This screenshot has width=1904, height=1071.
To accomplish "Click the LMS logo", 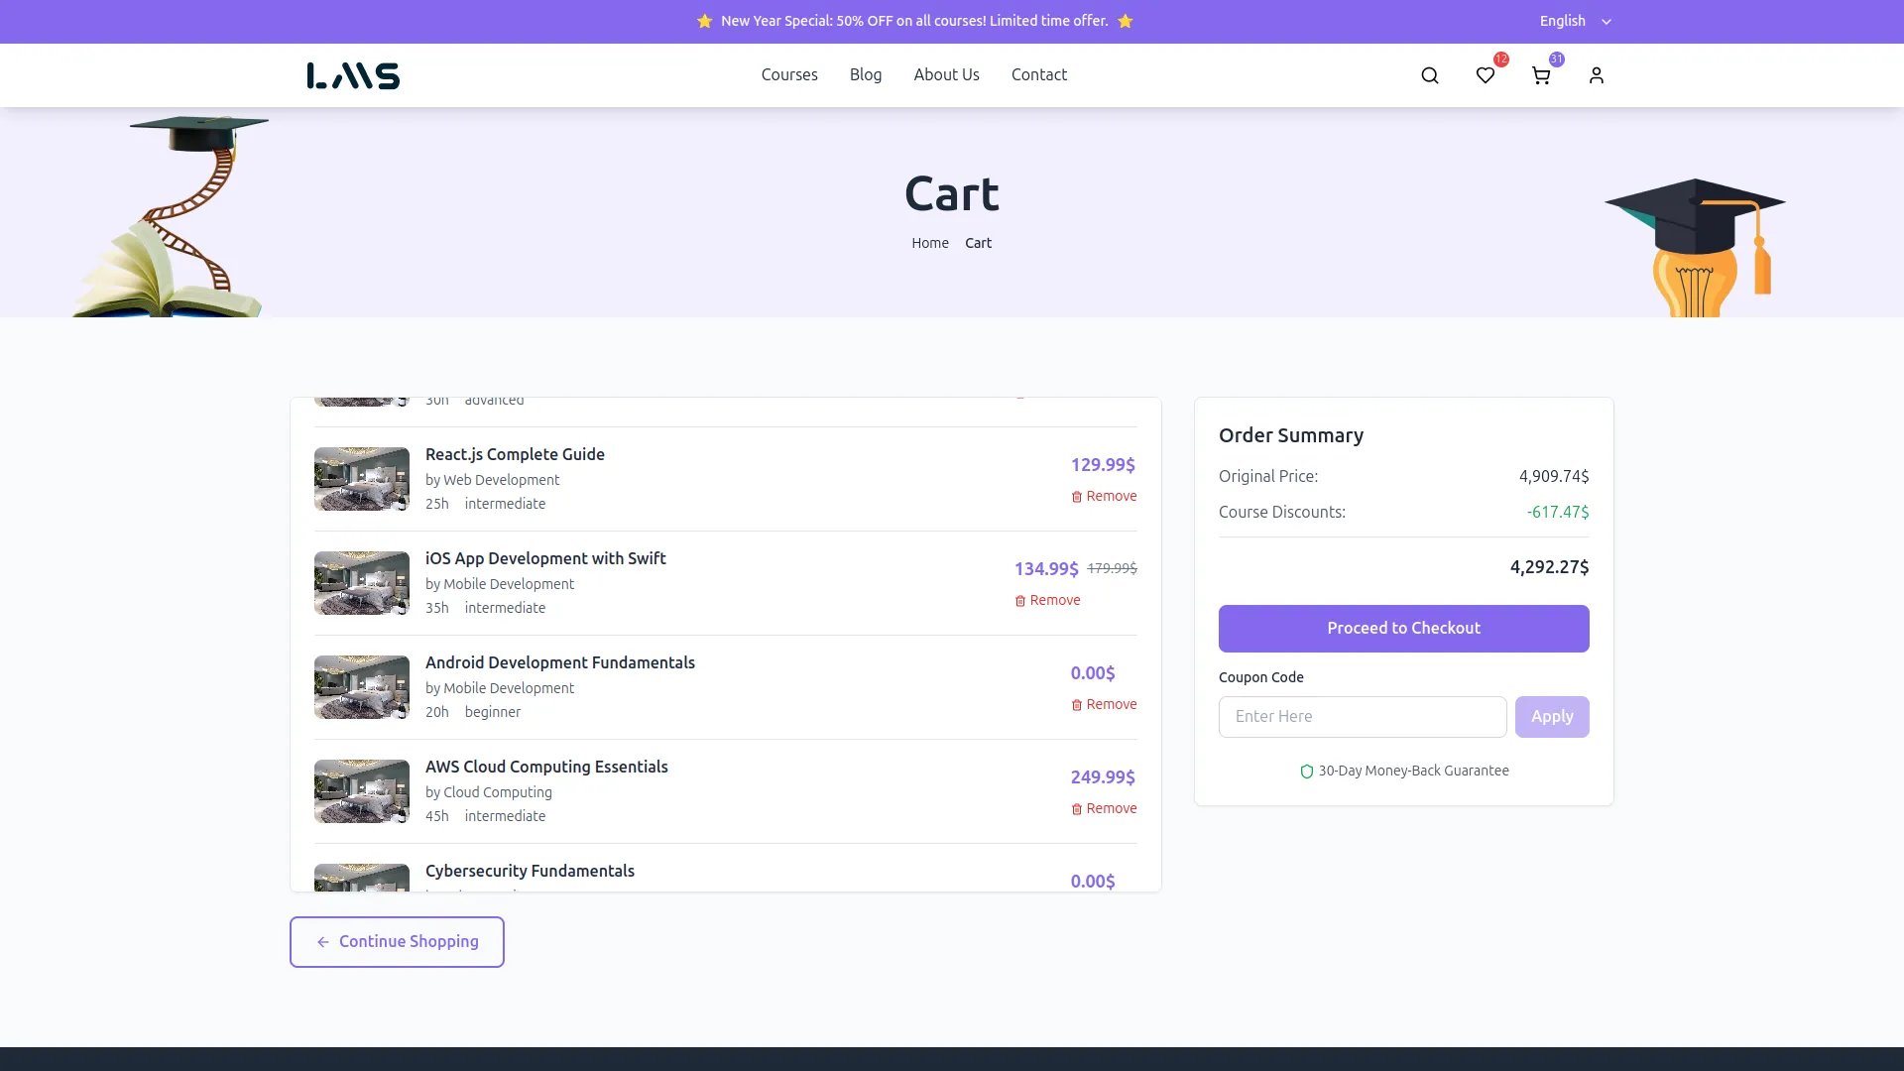I will pos(353,75).
